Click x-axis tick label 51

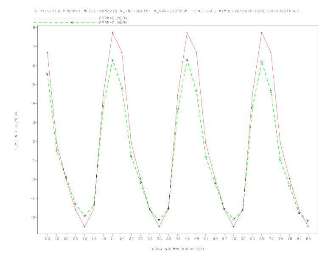point(206,239)
